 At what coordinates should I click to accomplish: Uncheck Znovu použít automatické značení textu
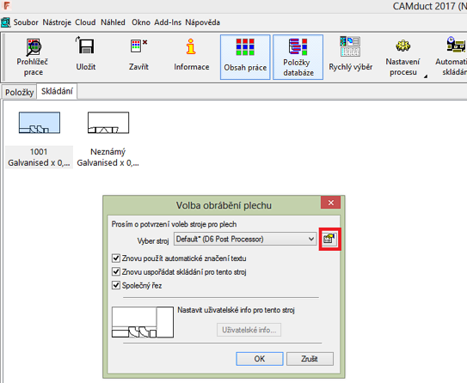point(116,258)
